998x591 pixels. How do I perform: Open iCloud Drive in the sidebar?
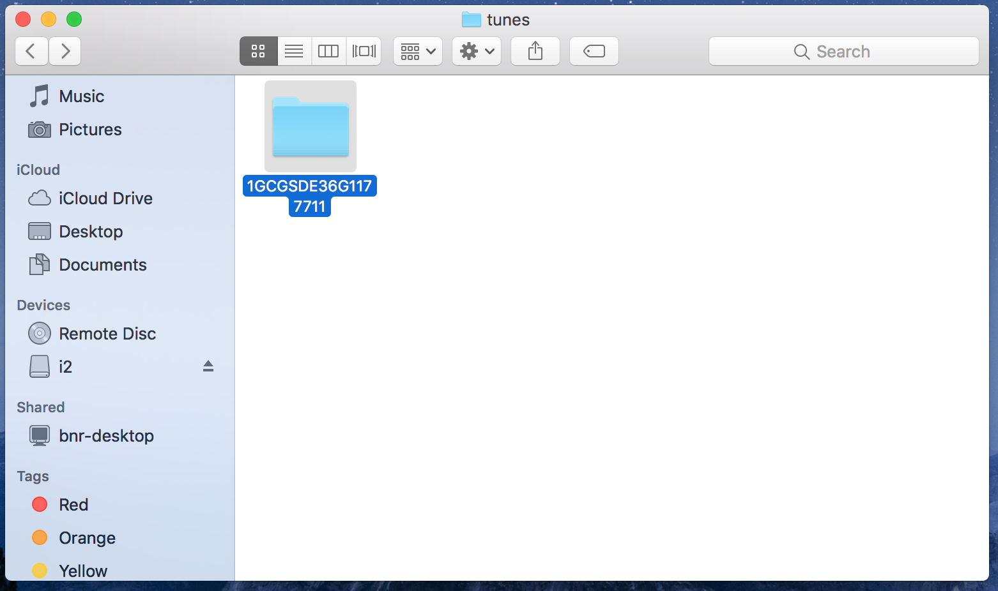click(119, 198)
